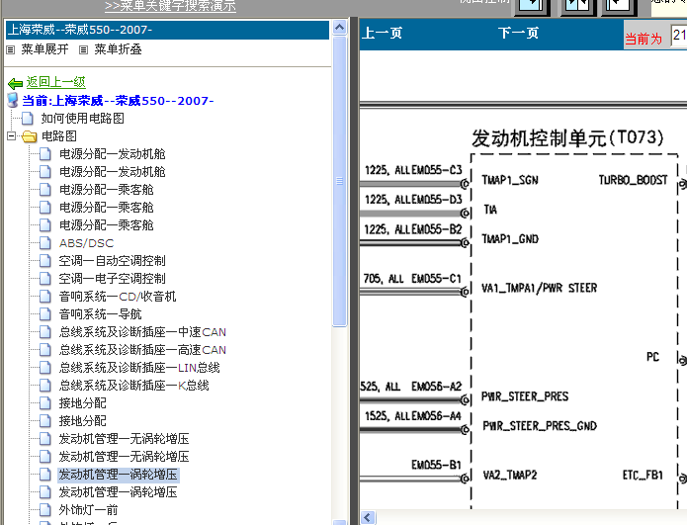Go back with 返回上一级
Viewport: 687px width, 525px height.
(x=55, y=82)
